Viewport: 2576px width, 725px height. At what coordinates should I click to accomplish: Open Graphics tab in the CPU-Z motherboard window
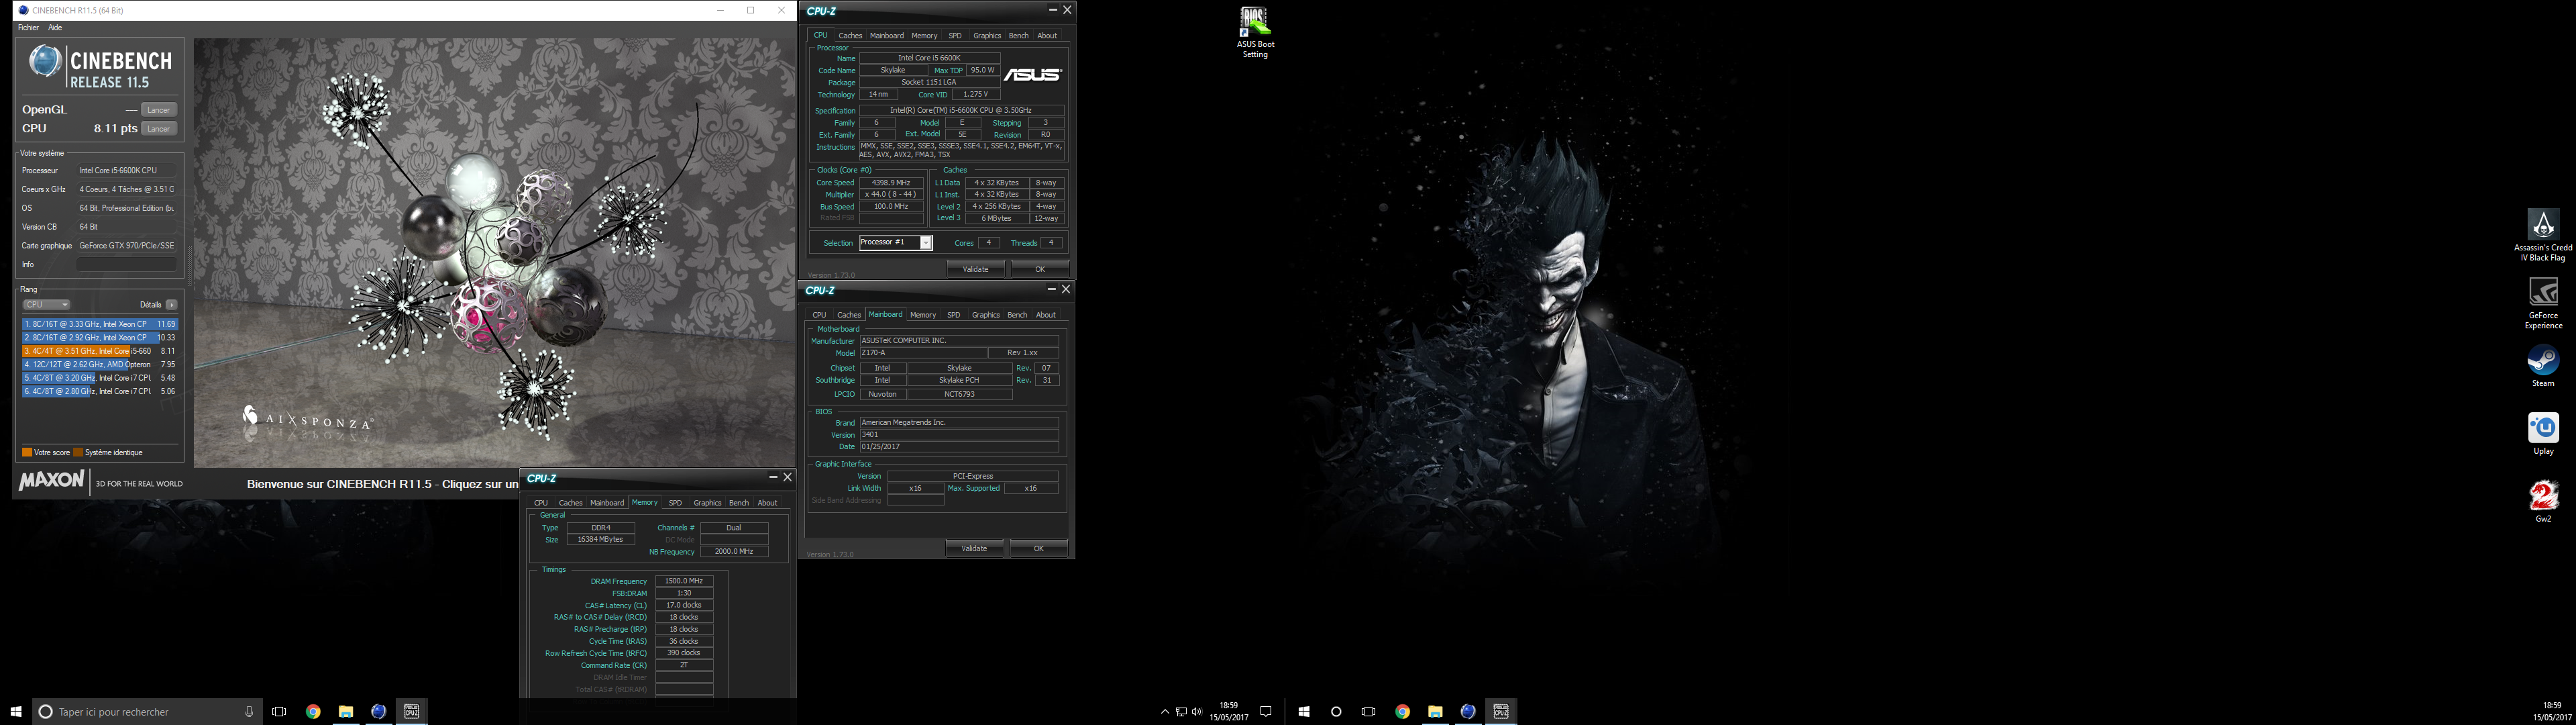(985, 316)
